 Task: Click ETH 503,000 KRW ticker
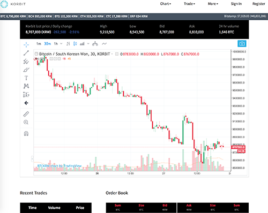click(x=92, y=16)
